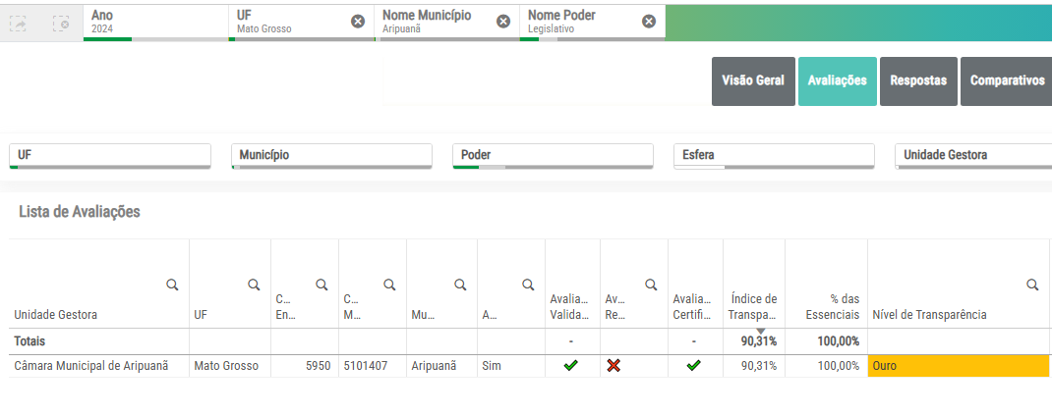Switch to the Visão Geral tab
This screenshot has height=416, width=1052.
753,80
